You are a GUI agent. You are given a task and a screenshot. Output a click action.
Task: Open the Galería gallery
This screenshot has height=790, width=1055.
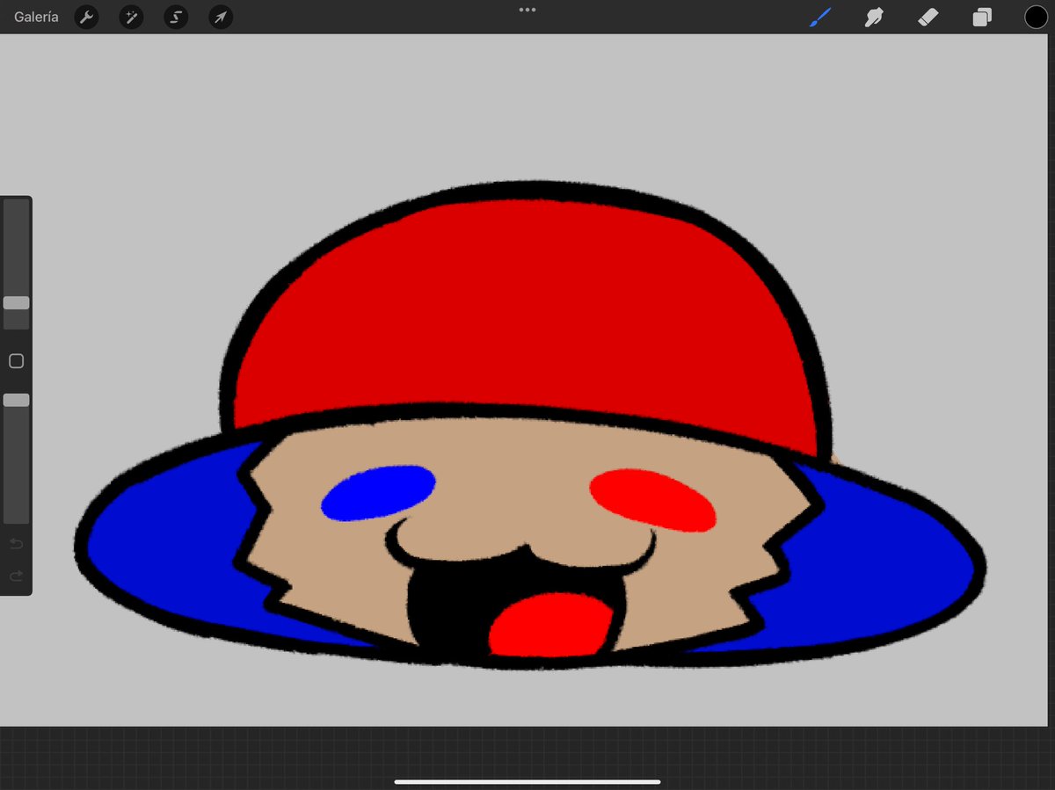click(37, 17)
